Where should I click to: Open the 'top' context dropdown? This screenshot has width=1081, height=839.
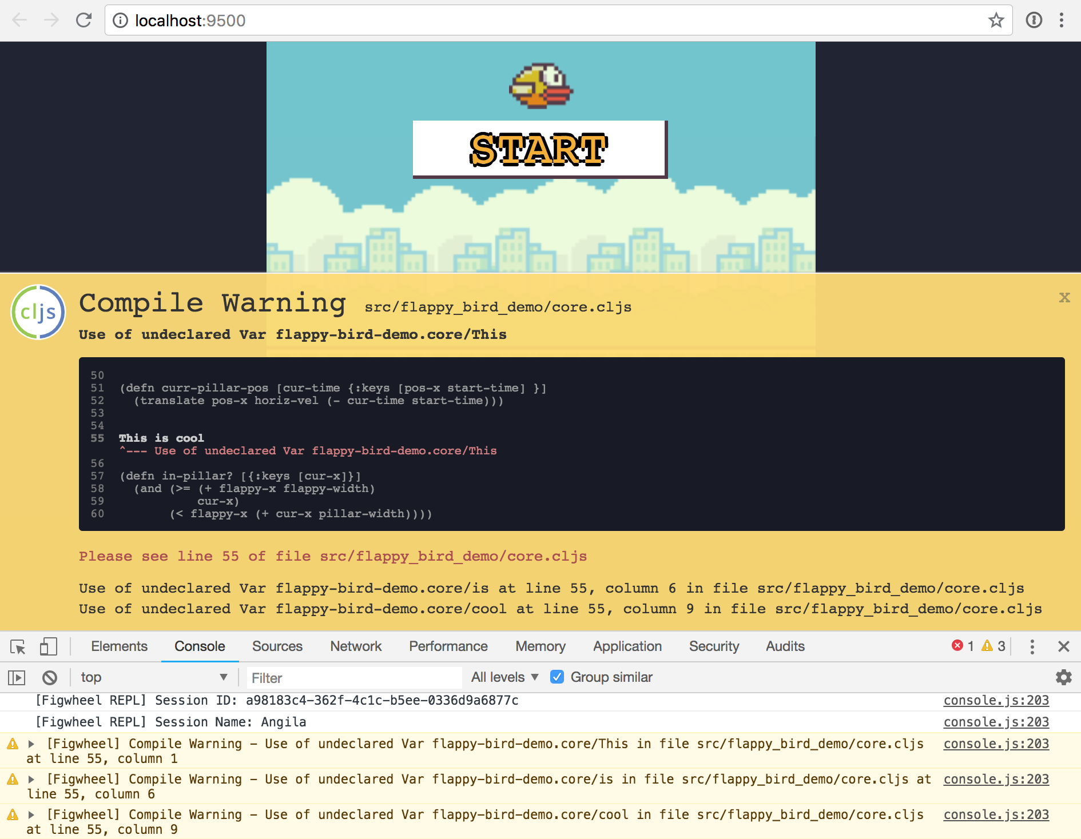coord(153,677)
